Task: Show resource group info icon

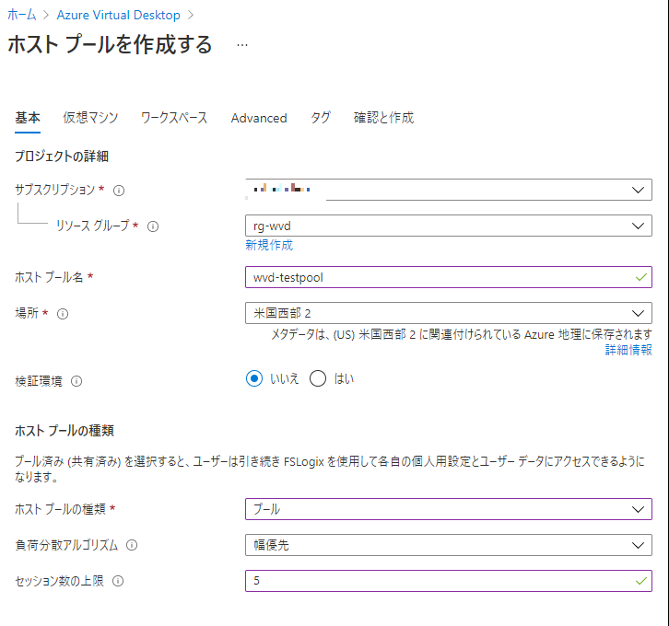Action: pyautogui.click(x=153, y=226)
